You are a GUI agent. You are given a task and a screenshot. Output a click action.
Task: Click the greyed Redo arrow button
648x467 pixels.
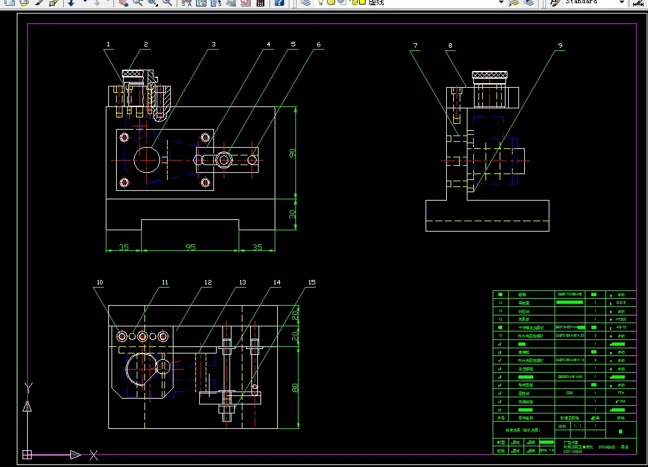[x=97, y=3]
